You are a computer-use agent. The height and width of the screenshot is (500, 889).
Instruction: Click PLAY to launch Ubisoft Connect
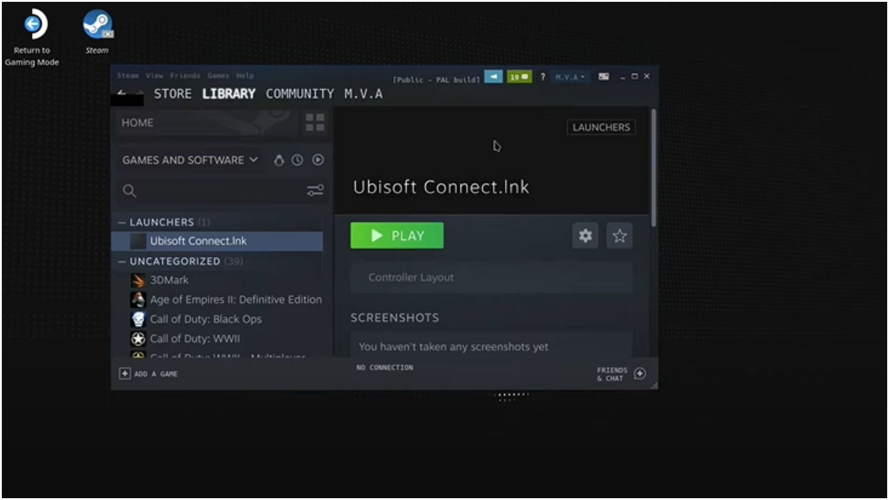(397, 236)
